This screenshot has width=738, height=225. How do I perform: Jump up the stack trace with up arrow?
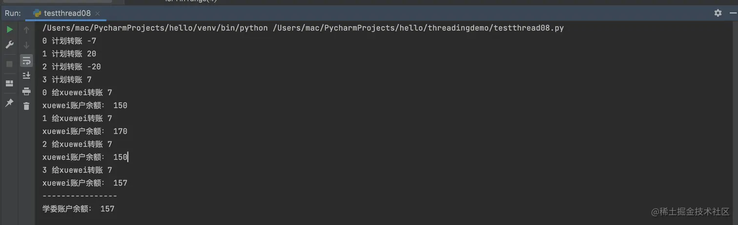pyautogui.click(x=26, y=30)
